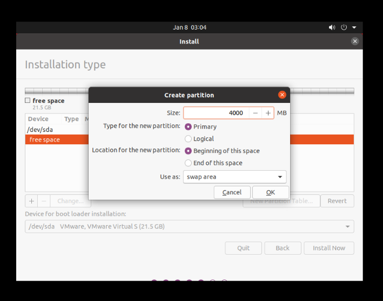
Task: Close the Create partition dialog
Action: 282,95
